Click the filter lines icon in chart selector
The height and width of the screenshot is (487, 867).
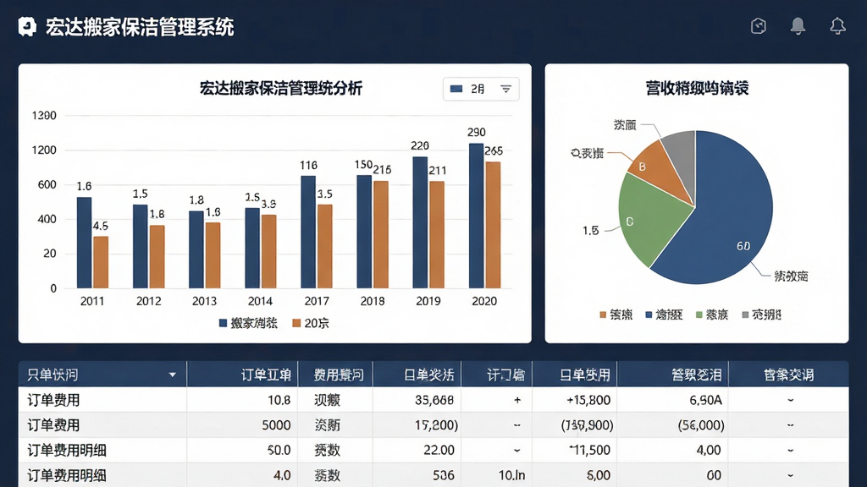pyautogui.click(x=505, y=89)
